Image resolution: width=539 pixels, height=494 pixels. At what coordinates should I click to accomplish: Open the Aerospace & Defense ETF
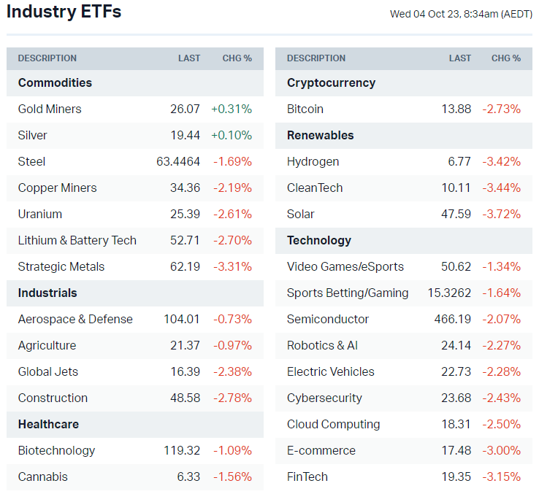click(75, 319)
